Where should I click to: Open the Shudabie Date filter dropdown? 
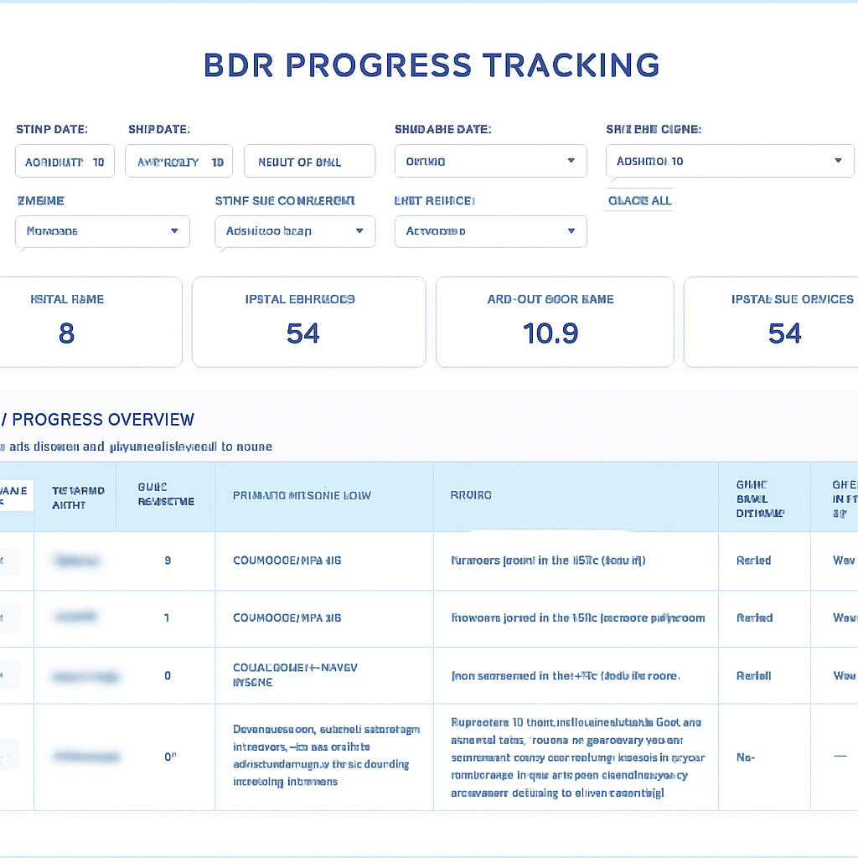click(x=490, y=161)
